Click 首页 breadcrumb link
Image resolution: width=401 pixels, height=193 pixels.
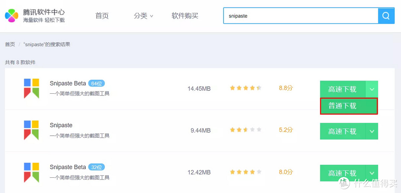click(x=10, y=44)
